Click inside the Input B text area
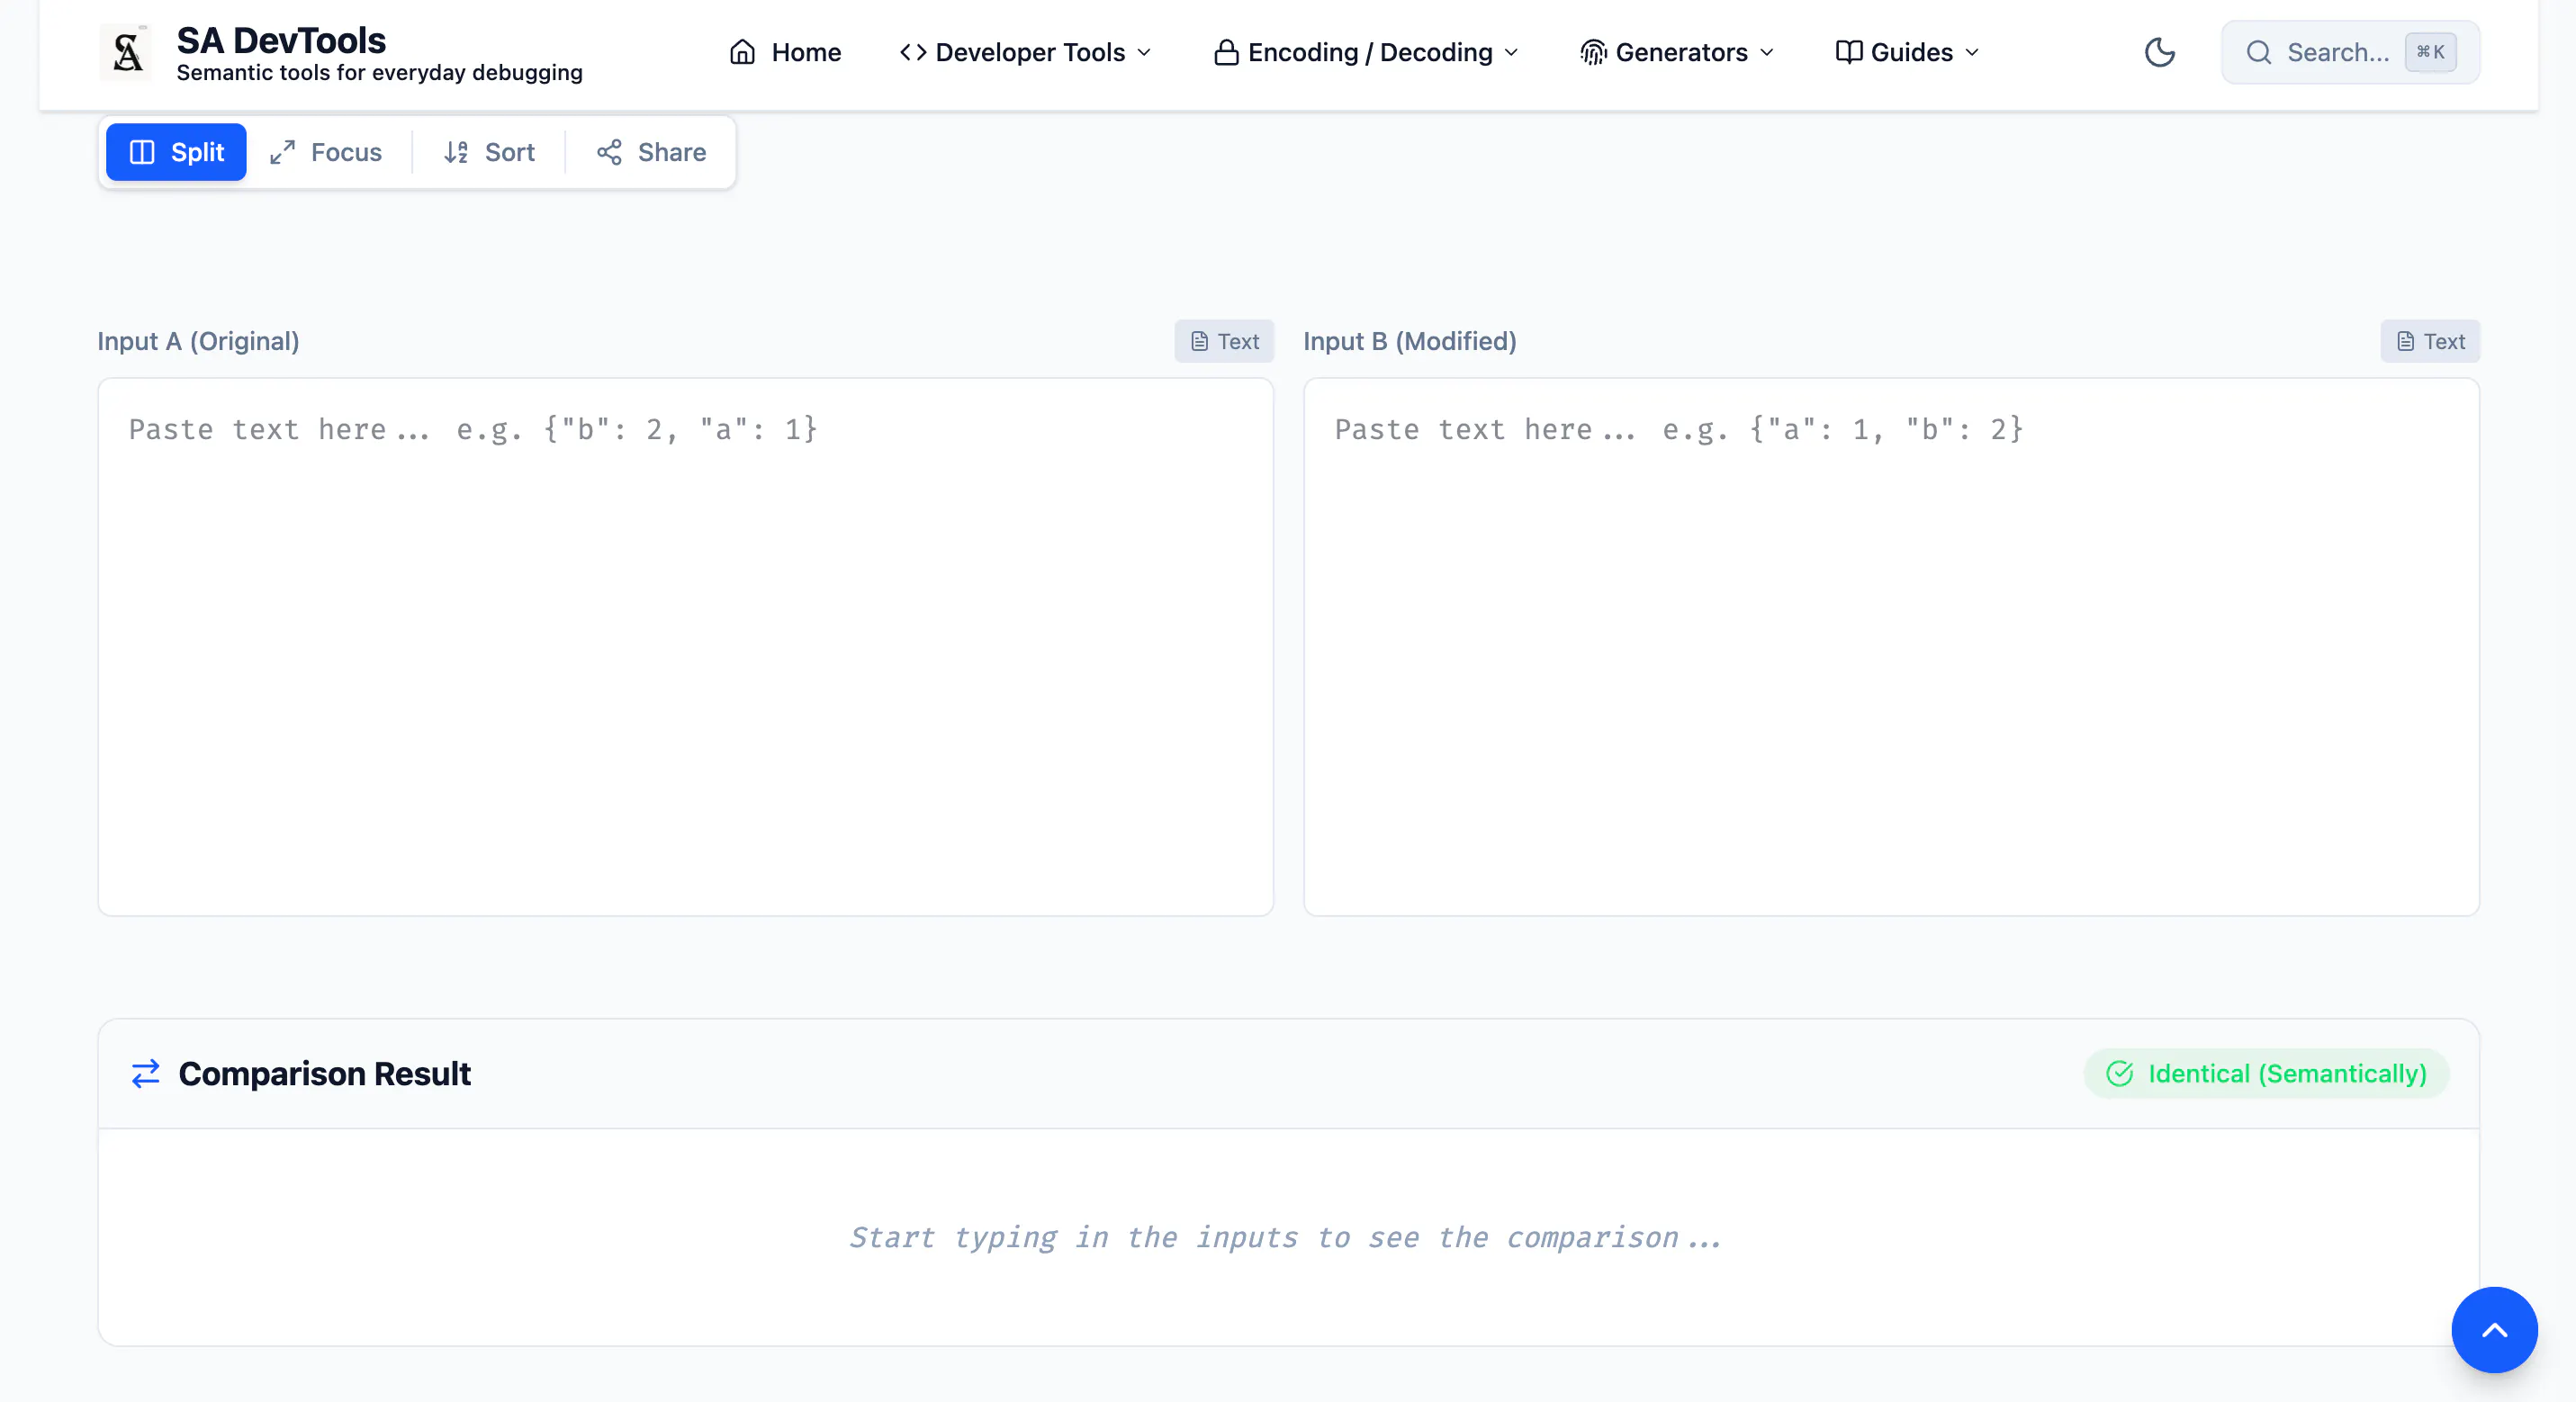This screenshot has height=1402, width=2576. coord(1892,647)
